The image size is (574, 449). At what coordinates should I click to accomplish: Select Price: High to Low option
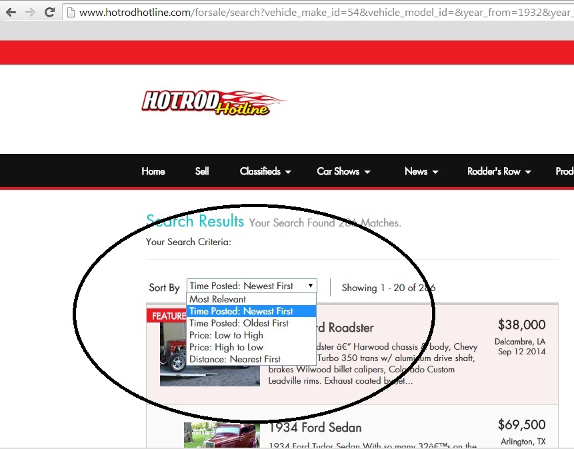(226, 347)
